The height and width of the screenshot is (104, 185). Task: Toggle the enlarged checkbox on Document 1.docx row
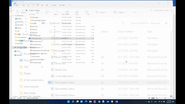[49, 82]
